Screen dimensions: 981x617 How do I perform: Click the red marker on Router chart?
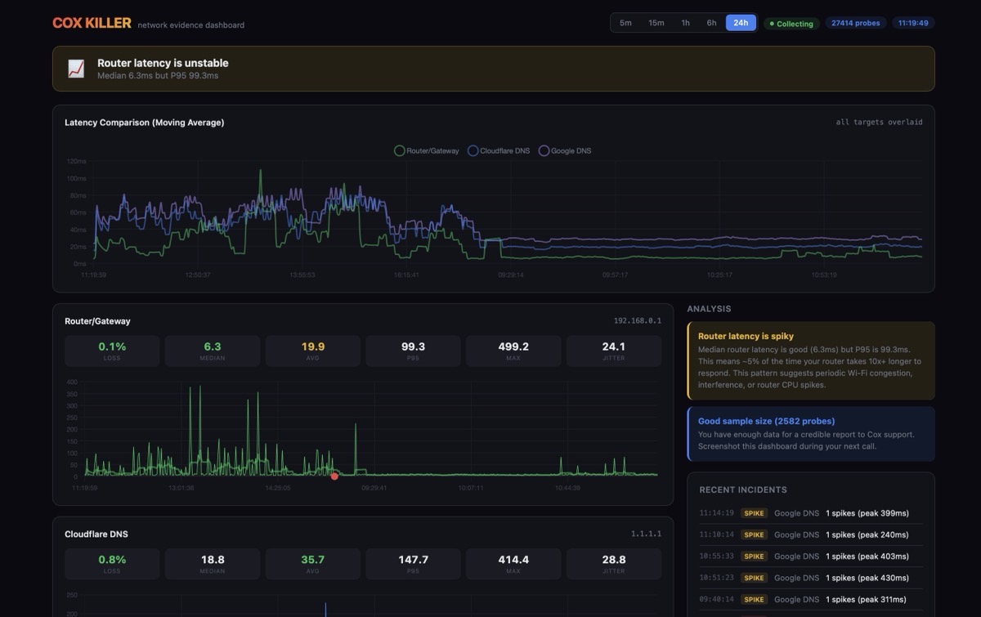(x=334, y=476)
